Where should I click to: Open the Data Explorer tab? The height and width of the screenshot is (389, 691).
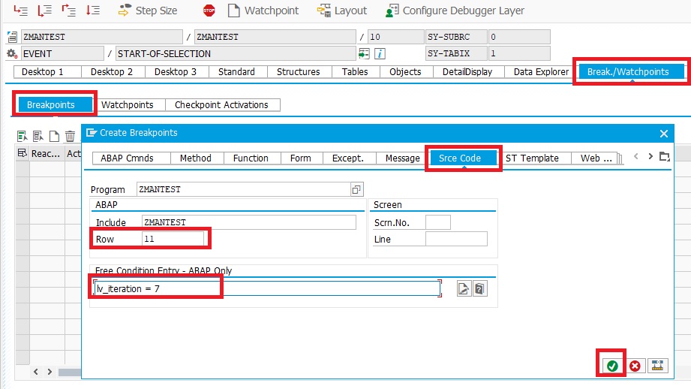(x=541, y=72)
